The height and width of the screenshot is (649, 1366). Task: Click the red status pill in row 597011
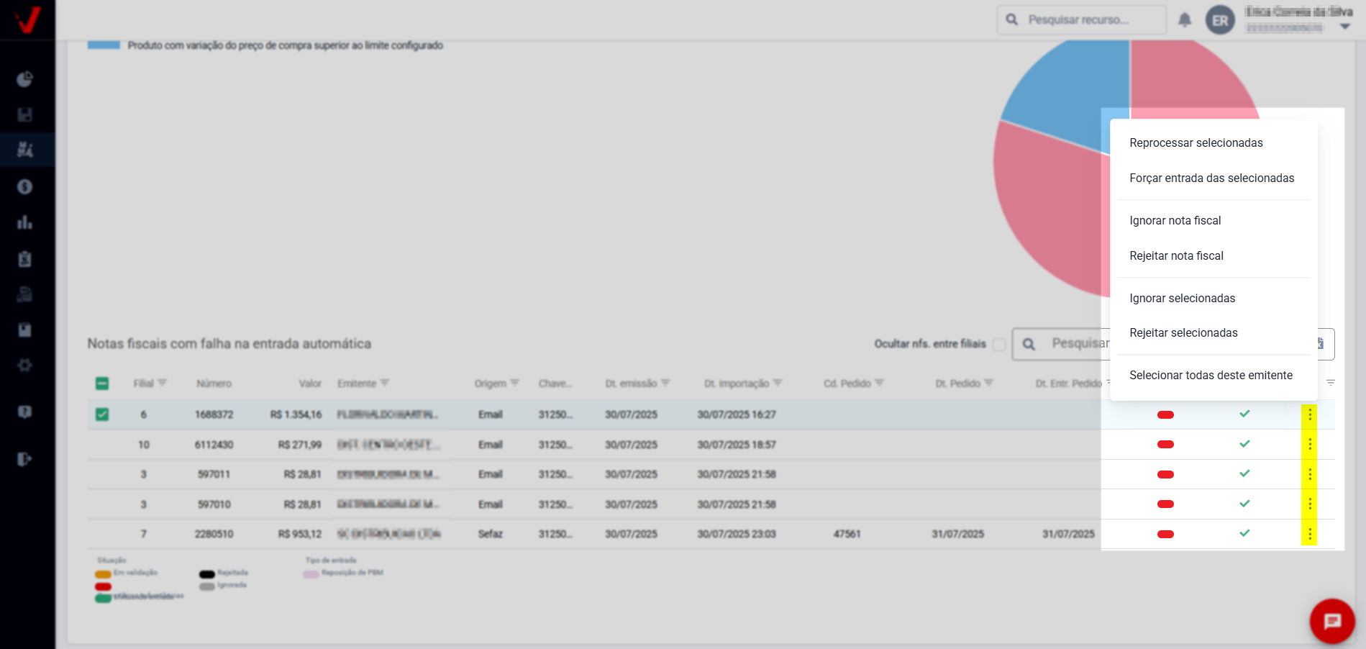[x=1165, y=474]
